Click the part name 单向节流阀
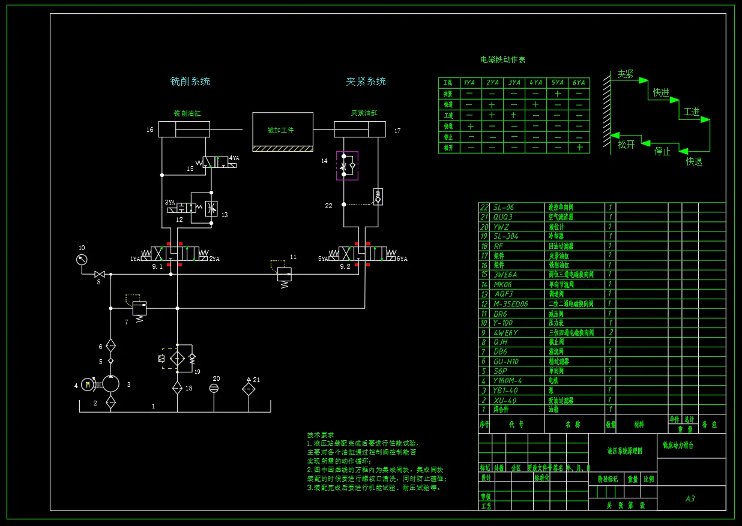 pos(561,284)
